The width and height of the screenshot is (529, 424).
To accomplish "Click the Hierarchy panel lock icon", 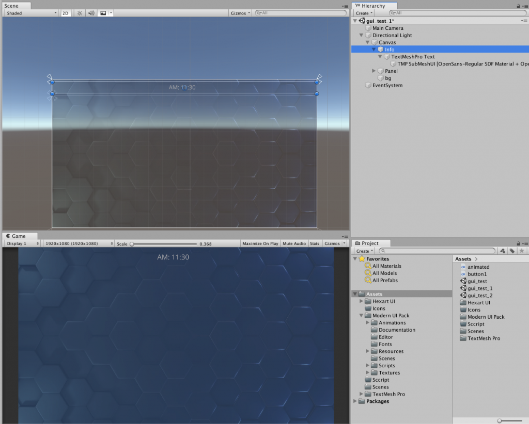I will pyautogui.click(x=518, y=6).
